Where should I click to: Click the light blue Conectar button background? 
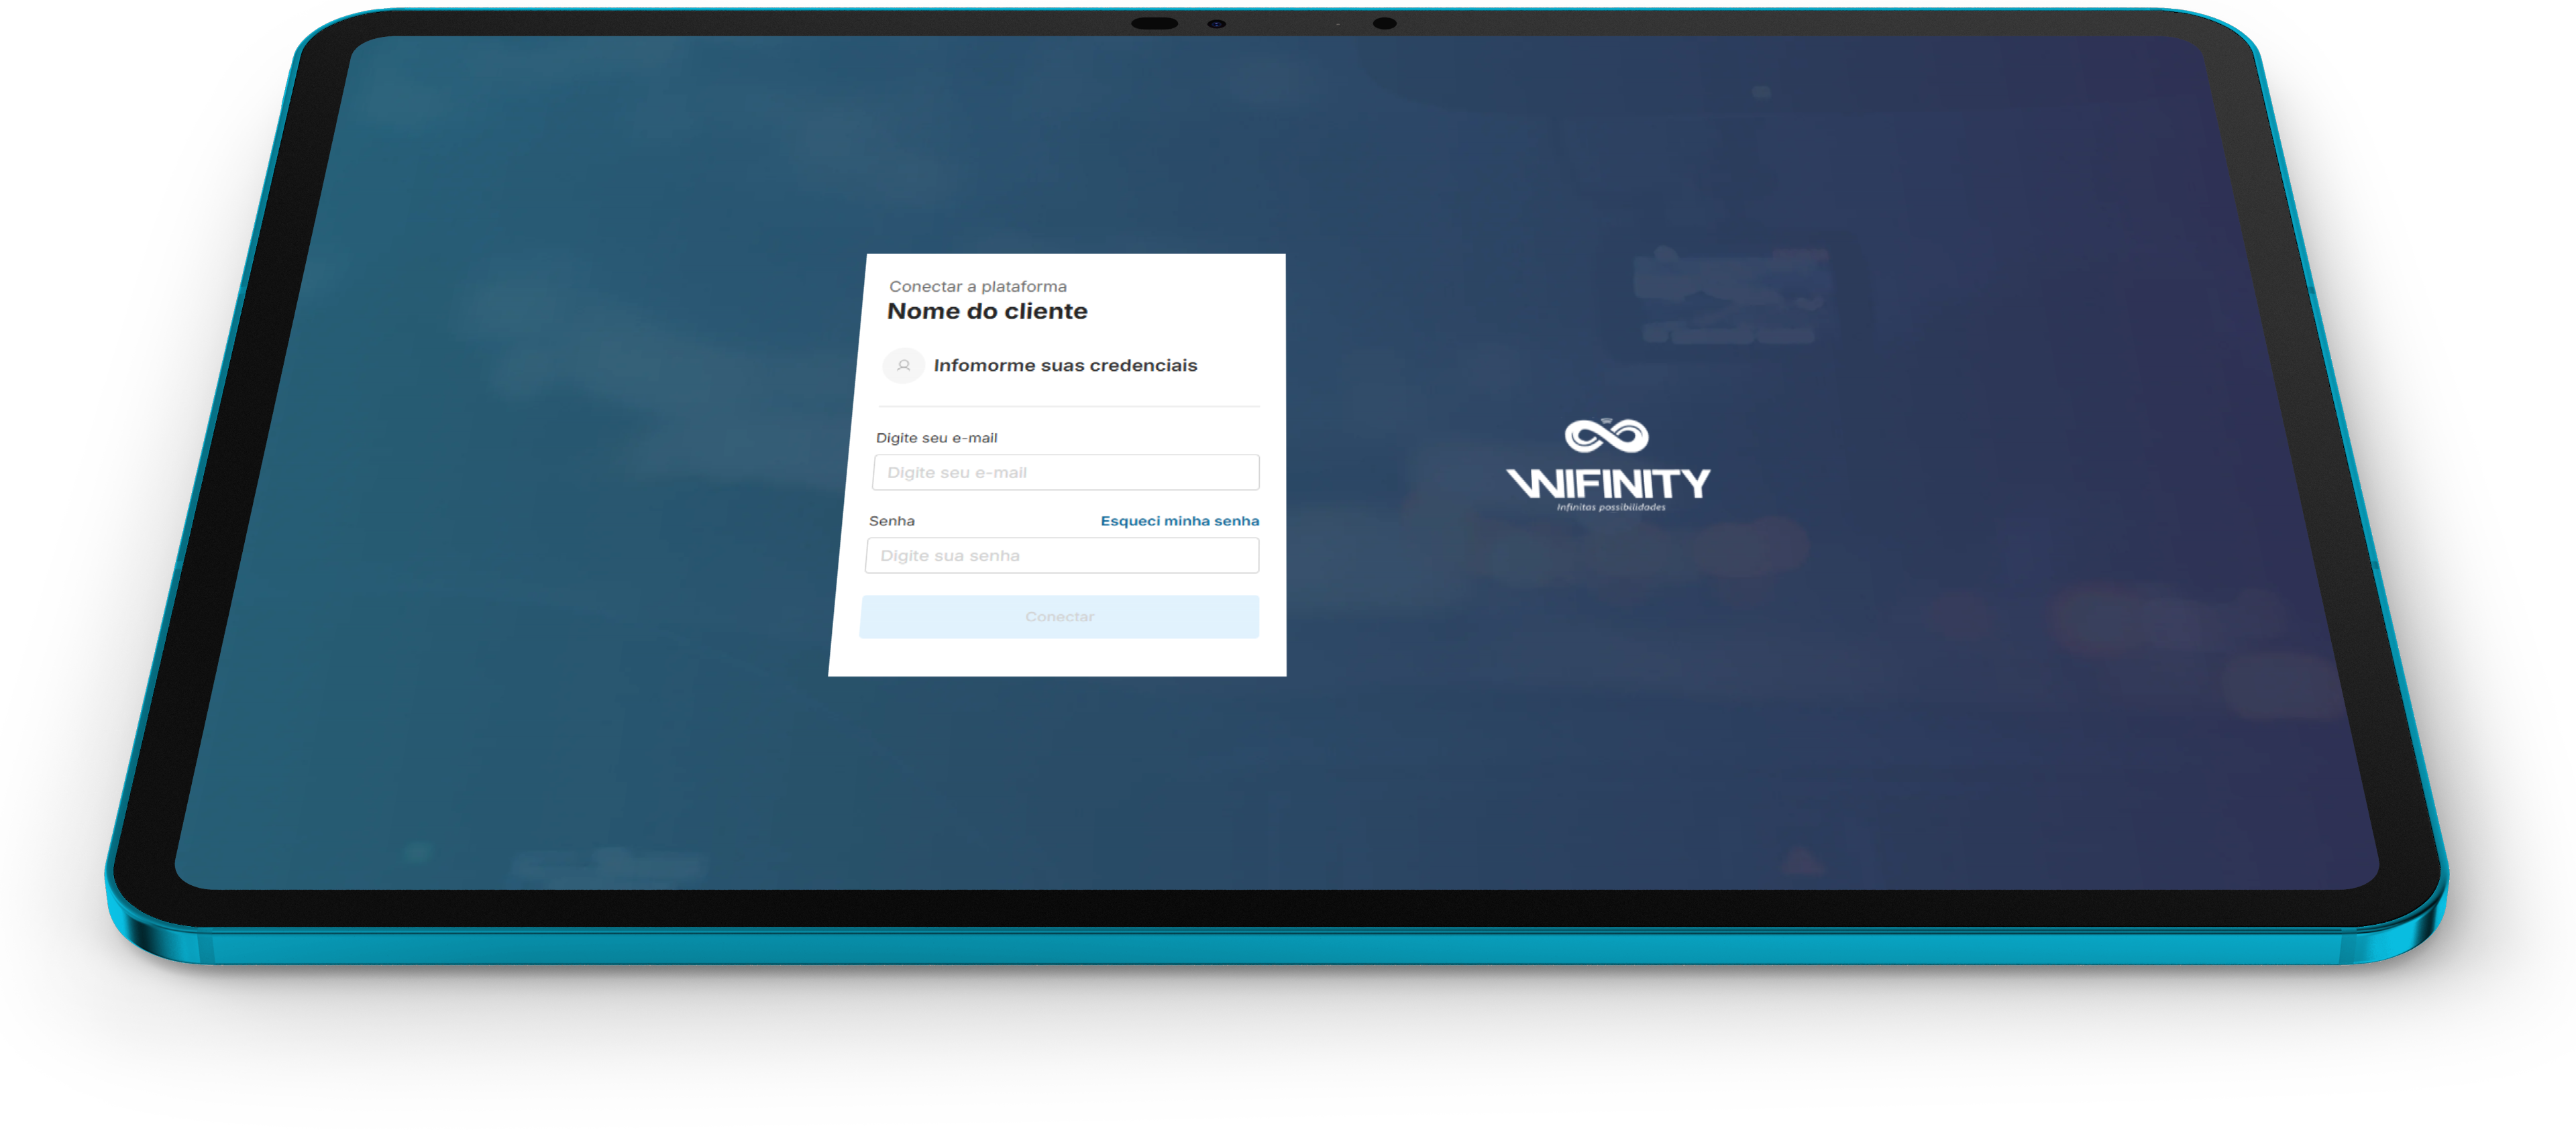click(x=1059, y=617)
